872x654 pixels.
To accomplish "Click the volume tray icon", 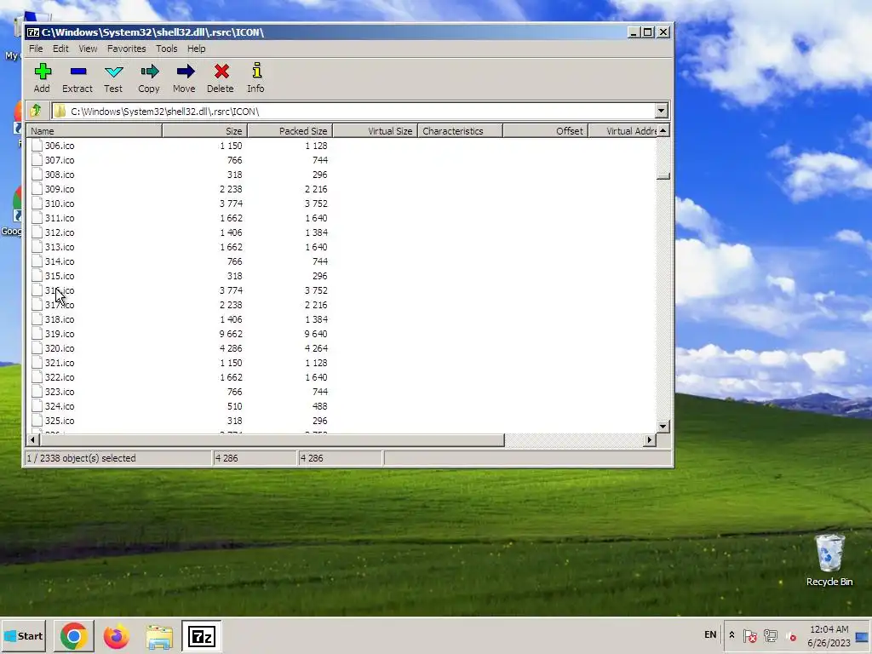I will [x=791, y=635].
